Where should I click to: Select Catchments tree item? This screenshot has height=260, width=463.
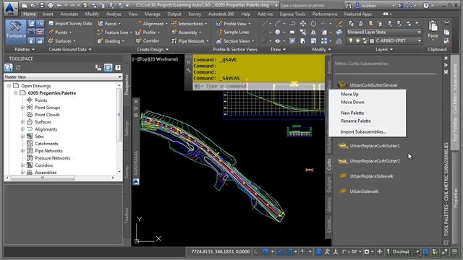(46, 144)
